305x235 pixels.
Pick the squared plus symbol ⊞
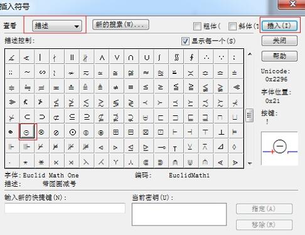point(117,132)
